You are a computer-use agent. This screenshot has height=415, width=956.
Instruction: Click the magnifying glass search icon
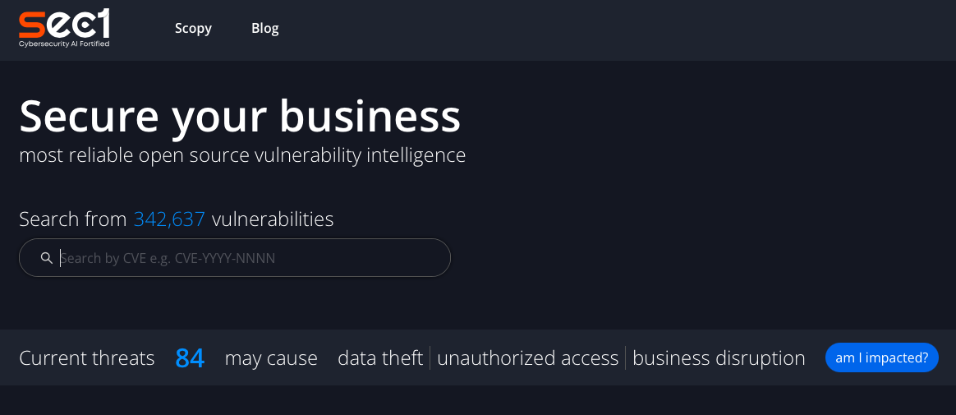coord(47,258)
